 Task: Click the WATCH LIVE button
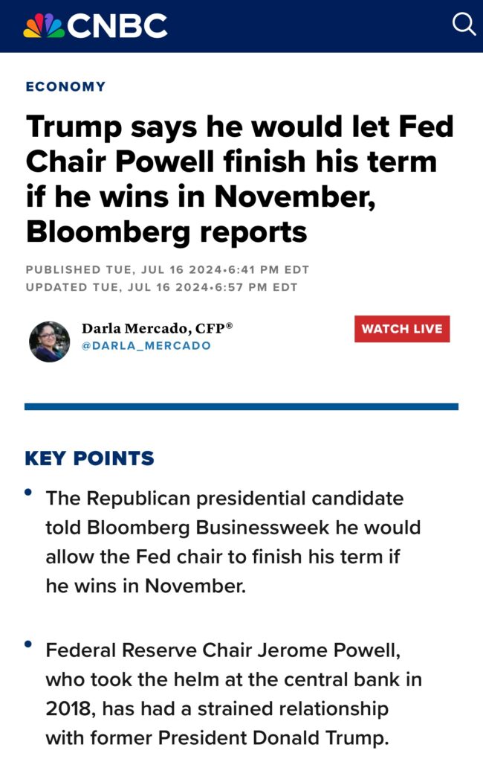coord(401,329)
